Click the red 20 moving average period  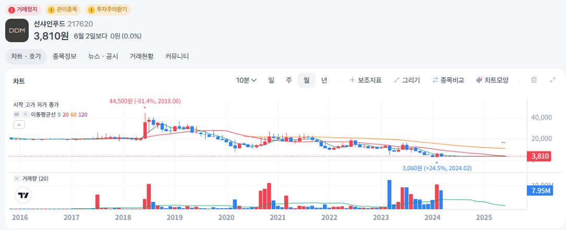pyautogui.click(x=66, y=114)
